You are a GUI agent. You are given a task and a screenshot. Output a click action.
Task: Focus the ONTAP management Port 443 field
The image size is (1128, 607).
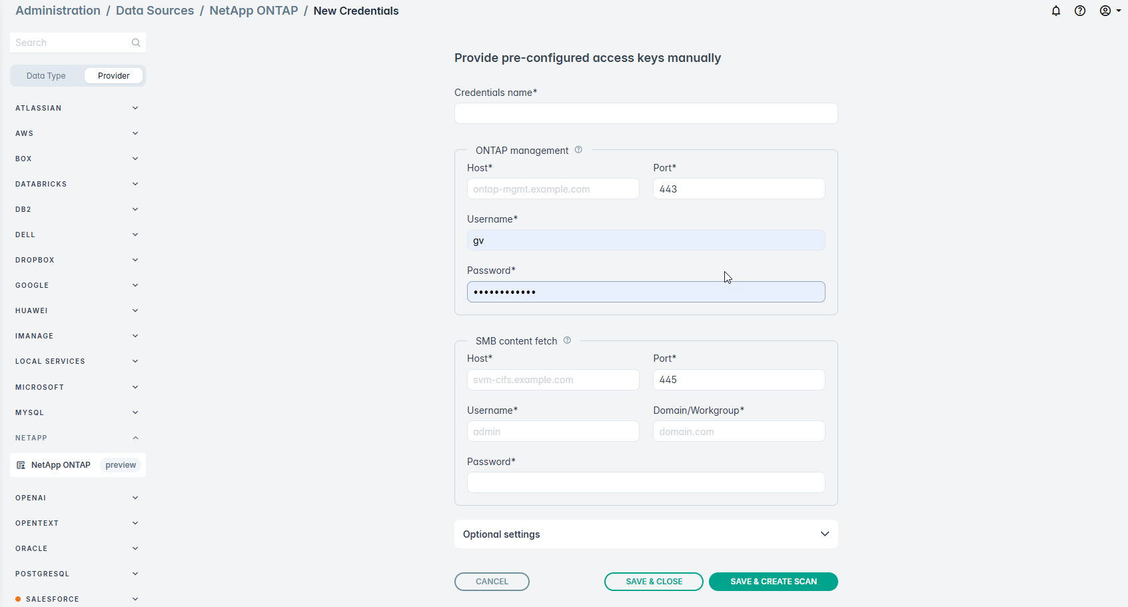point(739,189)
